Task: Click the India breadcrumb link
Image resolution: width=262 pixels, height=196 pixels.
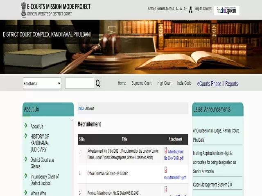Action: point(81,109)
